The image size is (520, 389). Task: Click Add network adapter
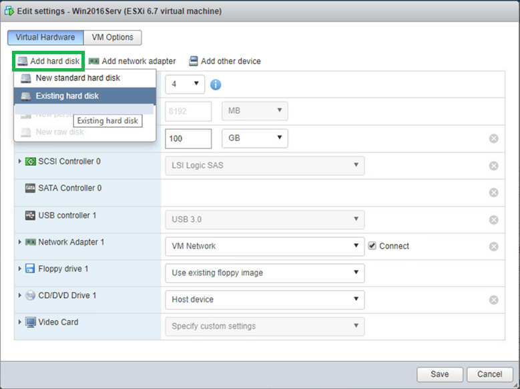coord(132,61)
